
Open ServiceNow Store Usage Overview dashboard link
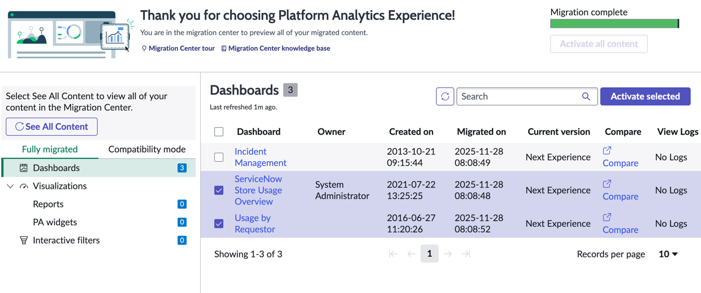[x=258, y=190]
